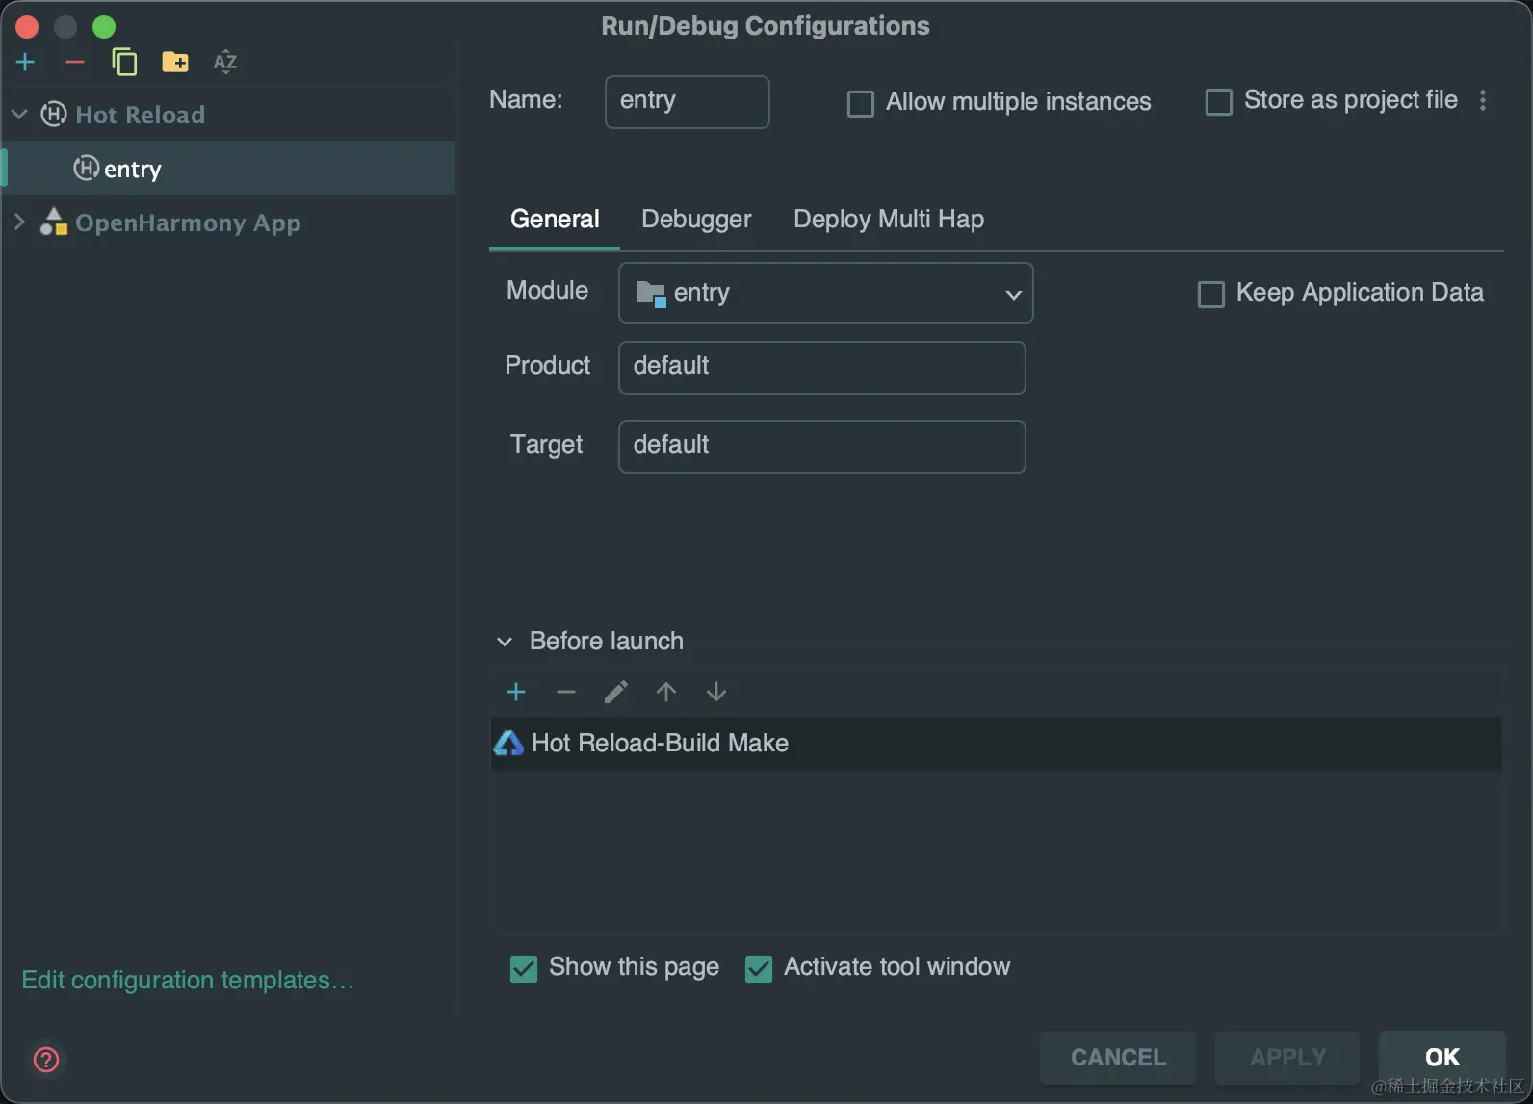Screen dimensions: 1533x1104
Task: Click the Hot Reload-Build Make task icon
Action: [x=508, y=743]
